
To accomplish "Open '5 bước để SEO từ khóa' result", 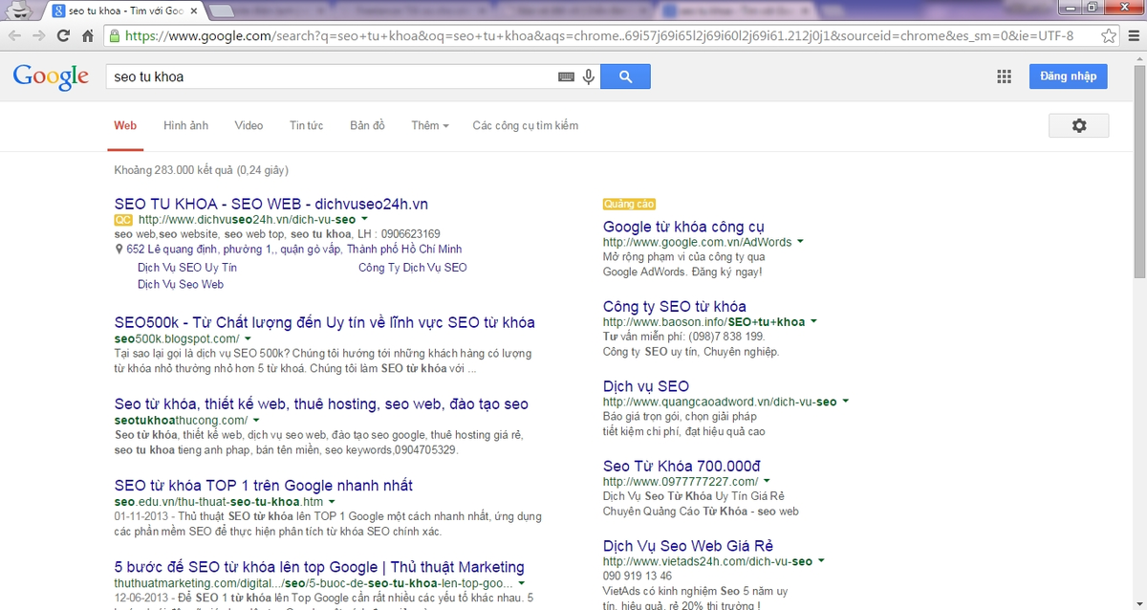I will coord(319,566).
